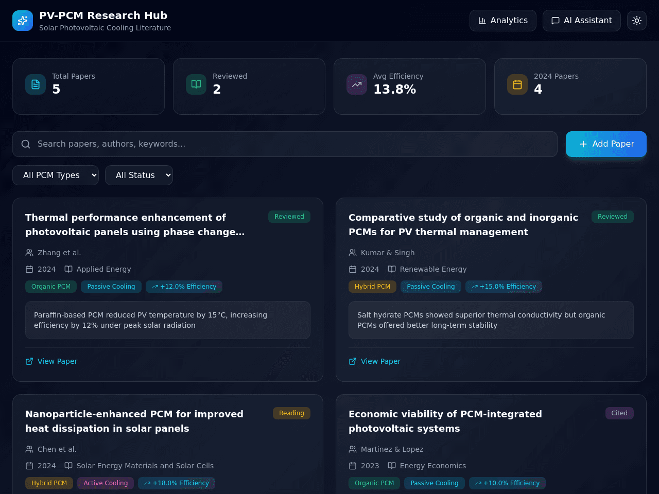Image resolution: width=659 pixels, height=494 pixels.
Task: Select Passive Cooling tag on Kumar paper
Action: [431, 287]
